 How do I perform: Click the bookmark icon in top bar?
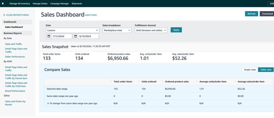(3, 3)
